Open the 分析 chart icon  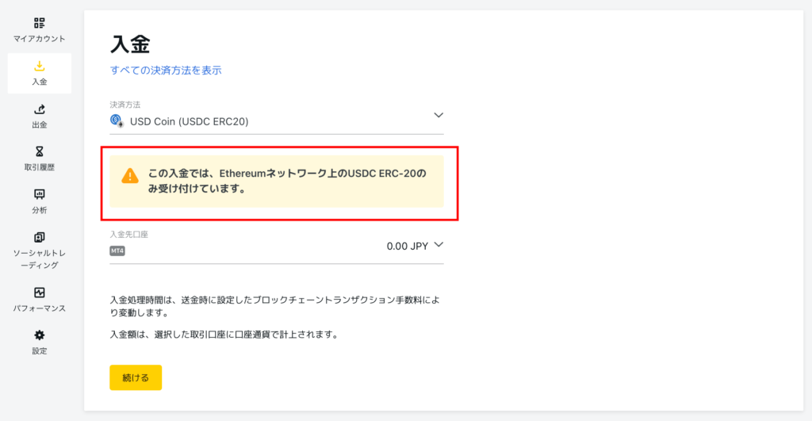(x=40, y=194)
